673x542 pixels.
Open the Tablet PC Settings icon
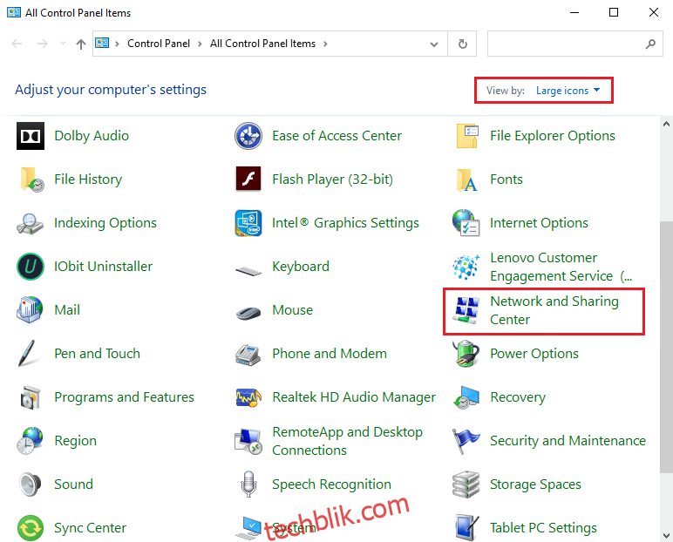point(466,527)
